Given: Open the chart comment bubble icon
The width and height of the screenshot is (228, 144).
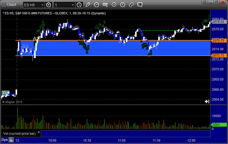Looking at the screenshot, I should pos(140,5).
